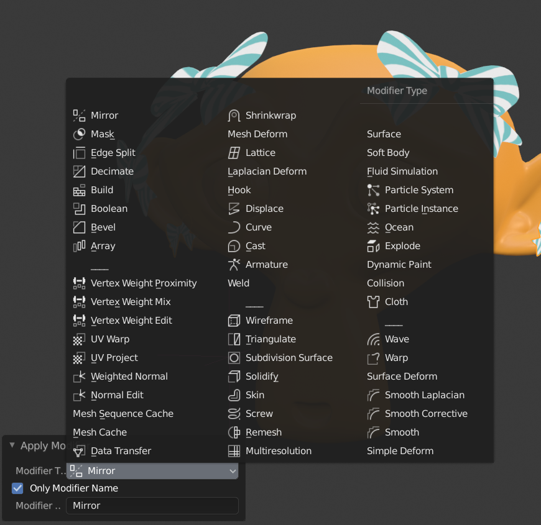This screenshot has height=525, width=541.
Task: Choose the Build modifier icon
Action: (x=79, y=190)
